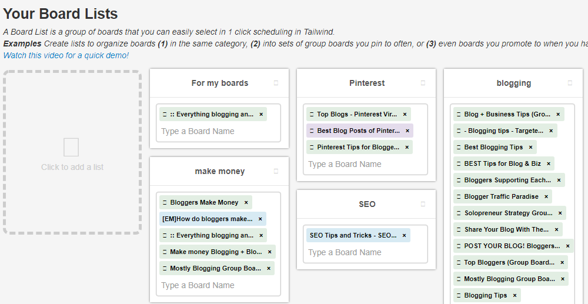Click the Click to add a list text
Viewport: 588px width, 304px height.
click(x=72, y=167)
